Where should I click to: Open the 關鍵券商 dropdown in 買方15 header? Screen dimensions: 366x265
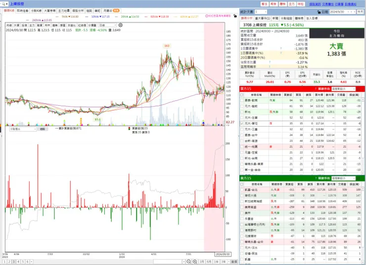click(343, 89)
